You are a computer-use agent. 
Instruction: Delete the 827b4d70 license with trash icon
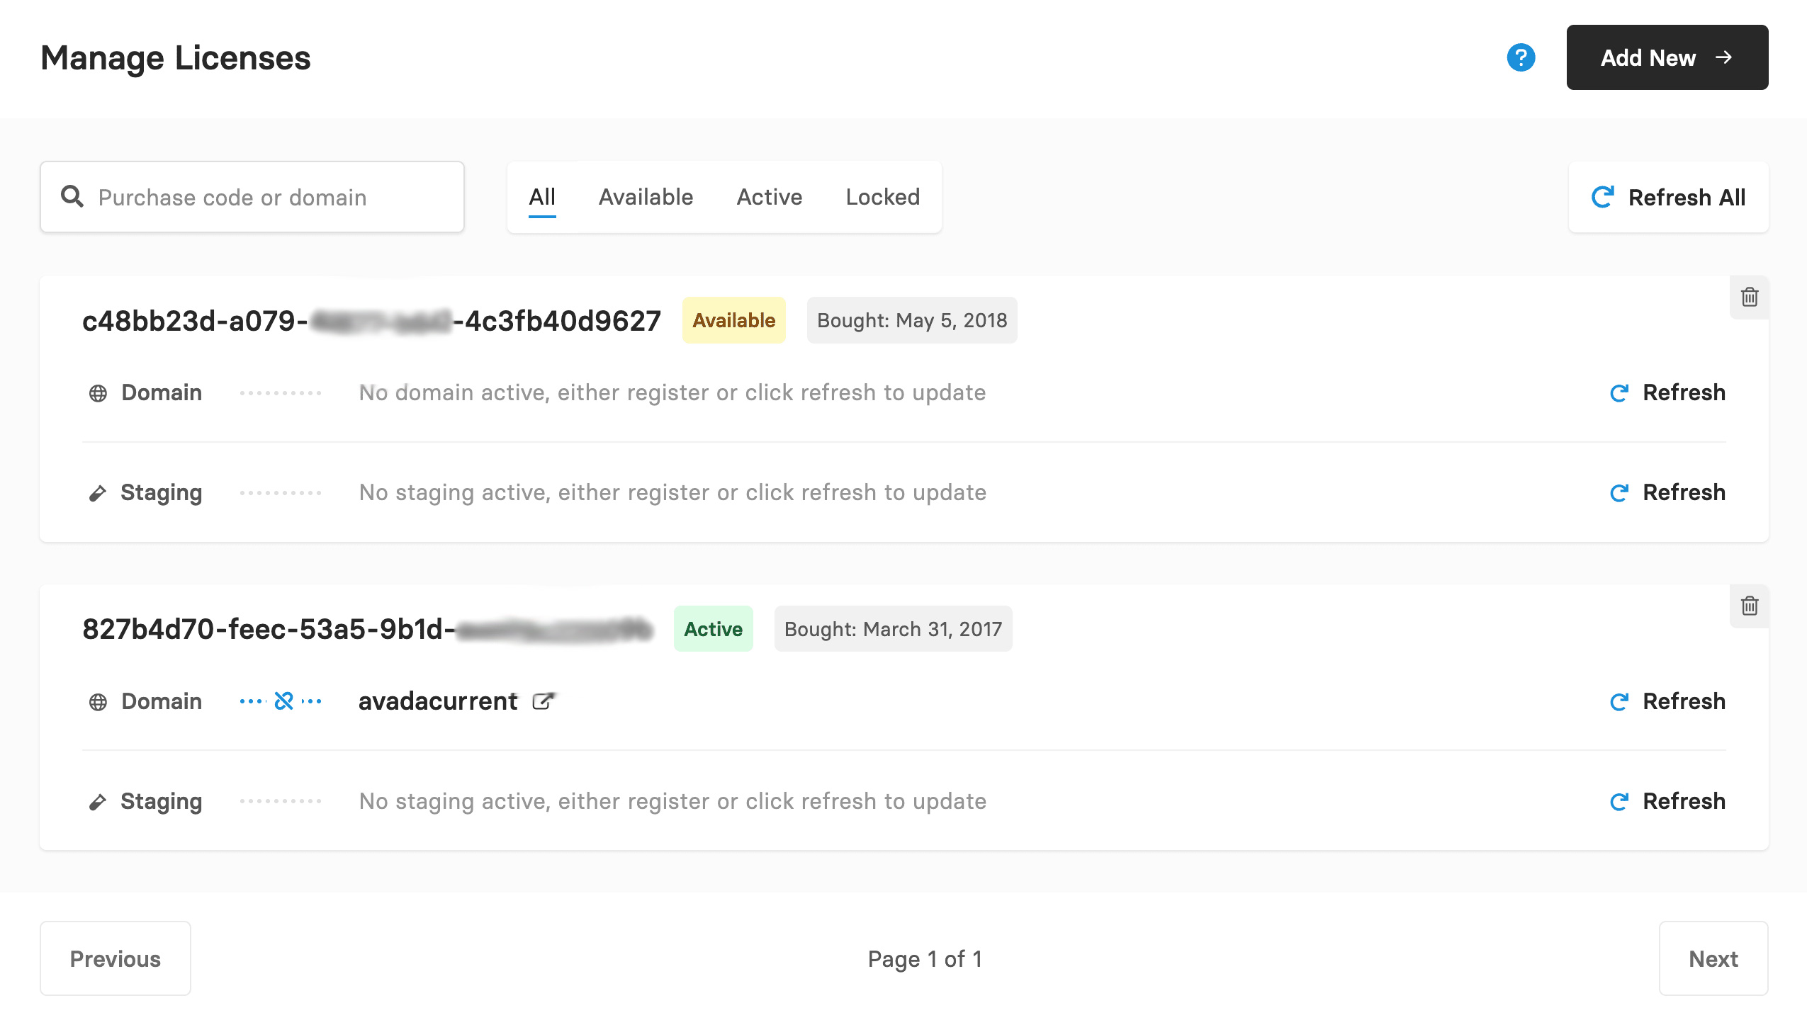tap(1750, 606)
